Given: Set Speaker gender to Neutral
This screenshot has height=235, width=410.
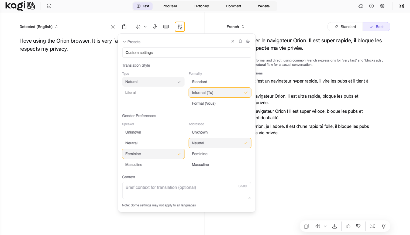Looking at the screenshot, I should click(x=153, y=143).
